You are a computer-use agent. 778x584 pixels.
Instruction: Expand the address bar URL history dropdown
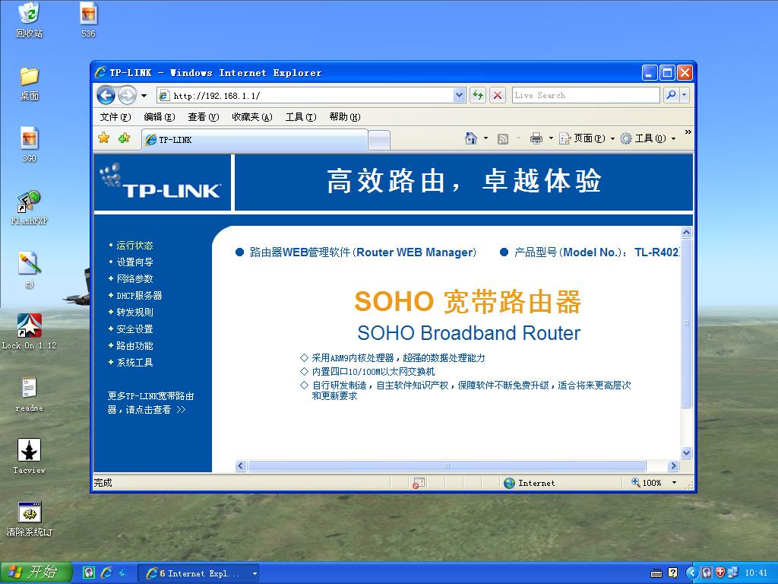pyautogui.click(x=460, y=95)
